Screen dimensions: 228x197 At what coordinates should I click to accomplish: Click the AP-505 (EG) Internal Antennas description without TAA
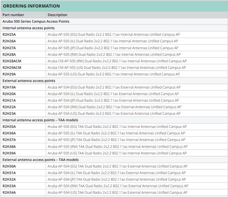[x=114, y=35]
